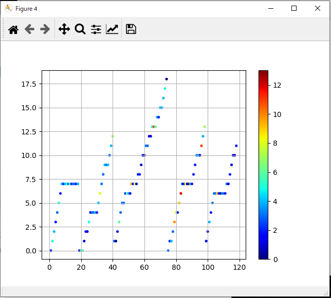331x298 pixels.
Task: Click the y-axis label 12.5
Action: pos(29,132)
